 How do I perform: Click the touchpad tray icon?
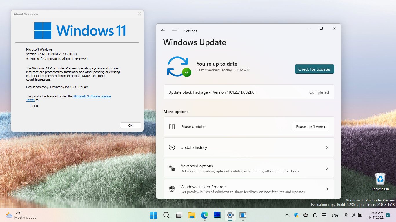tap(324, 215)
